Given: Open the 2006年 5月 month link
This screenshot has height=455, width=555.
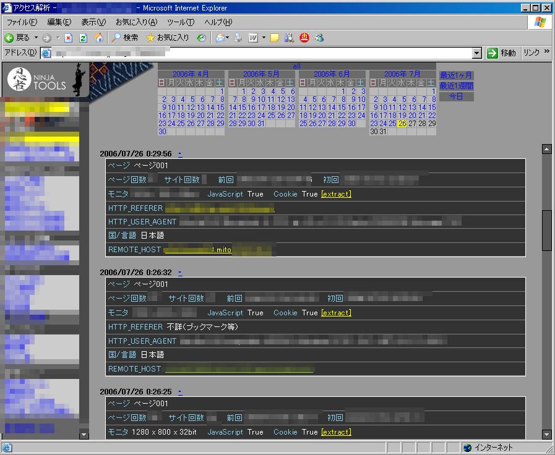Looking at the screenshot, I should [x=261, y=74].
